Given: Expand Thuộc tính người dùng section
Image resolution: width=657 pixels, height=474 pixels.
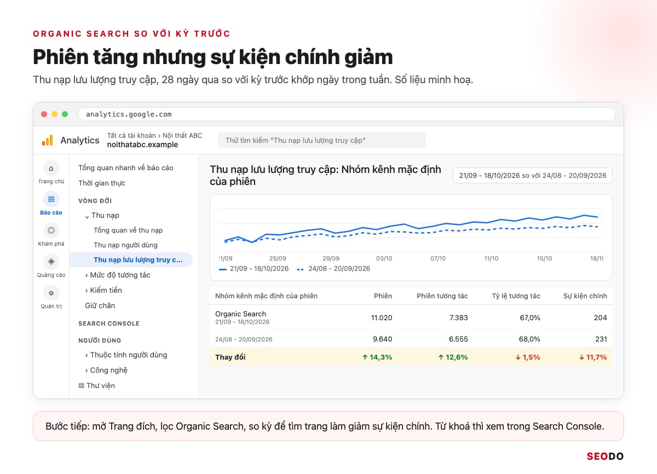Looking at the screenshot, I should pos(126,355).
